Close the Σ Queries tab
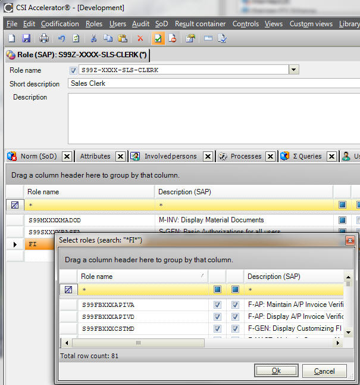360x385 pixels. tap(331, 156)
